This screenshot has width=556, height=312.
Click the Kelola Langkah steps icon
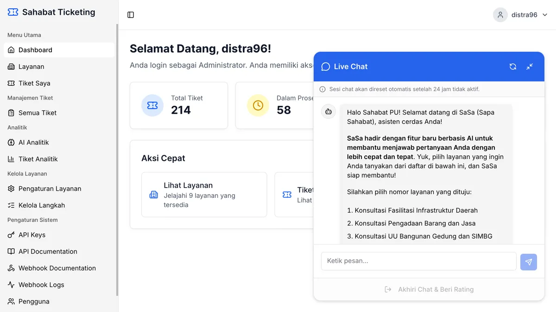coord(11,205)
